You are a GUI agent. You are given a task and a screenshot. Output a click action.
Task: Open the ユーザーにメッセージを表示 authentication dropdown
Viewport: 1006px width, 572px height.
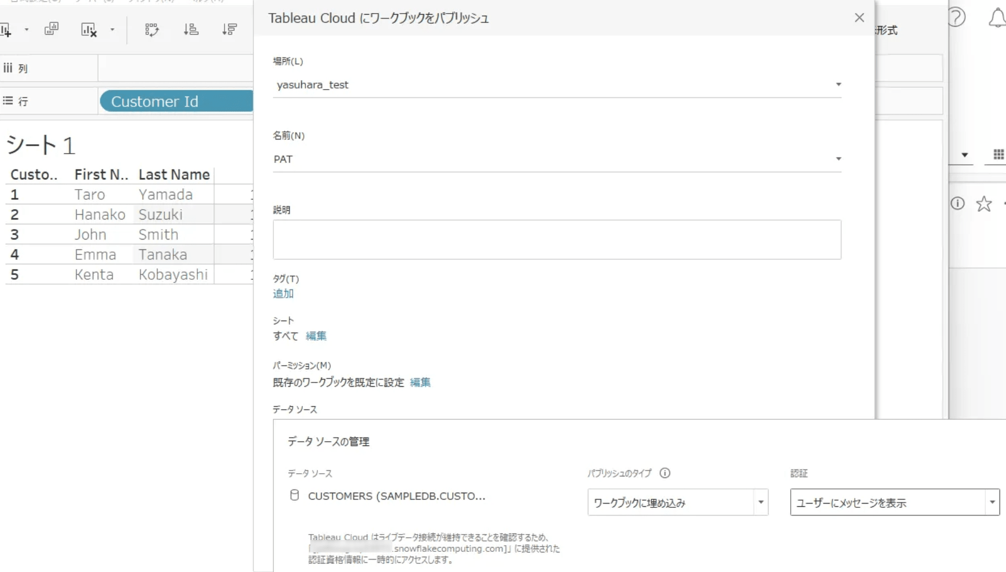895,502
